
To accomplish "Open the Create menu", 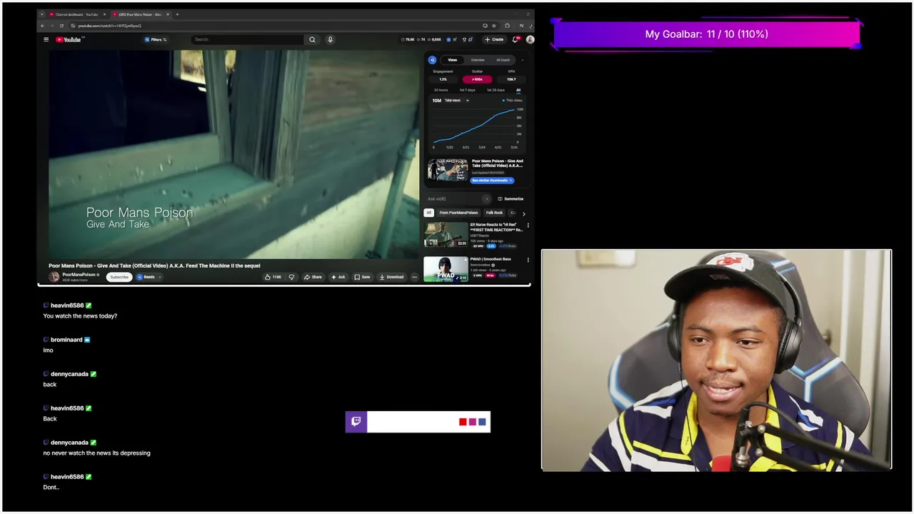I will point(493,40).
